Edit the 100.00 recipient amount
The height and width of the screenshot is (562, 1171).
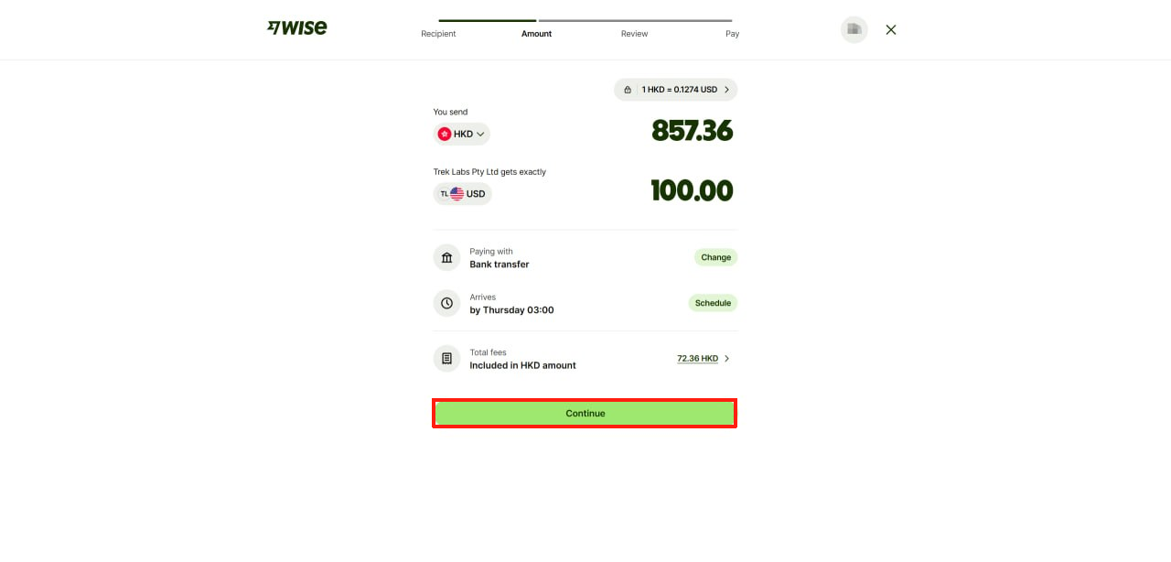[692, 190]
